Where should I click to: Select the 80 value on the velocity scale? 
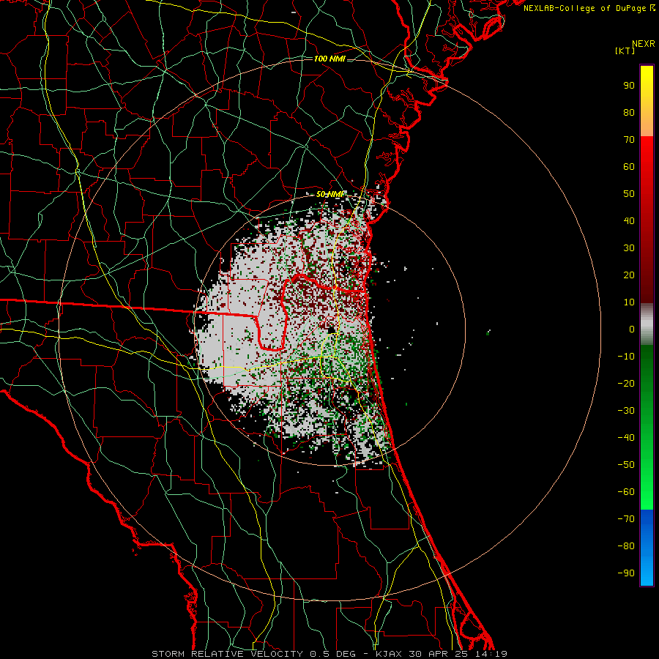(629, 113)
